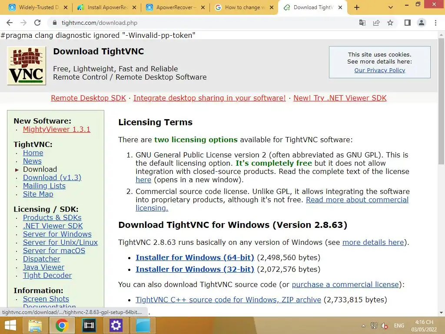The width and height of the screenshot is (445, 334).
Task: Click Read more about commercial licensing link
Action: [x=357, y=200]
